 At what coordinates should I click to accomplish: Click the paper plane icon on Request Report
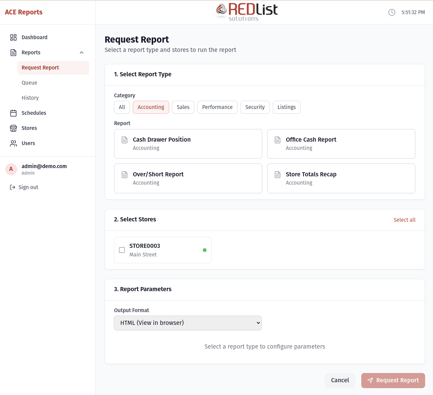pos(370,381)
